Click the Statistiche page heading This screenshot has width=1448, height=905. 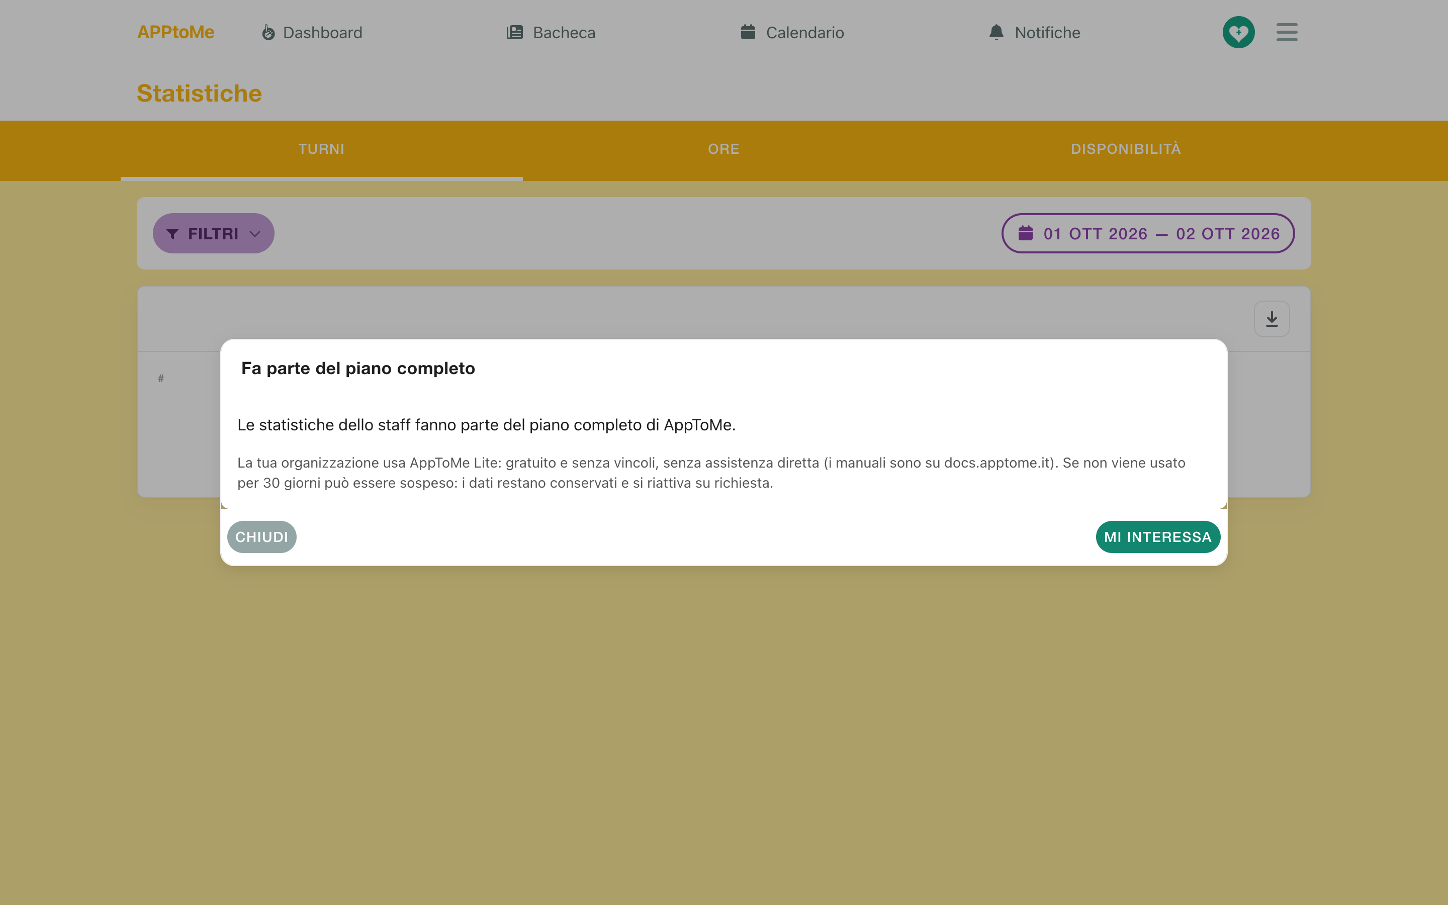[x=199, y=94]
